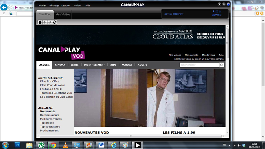265x149 pixels.
Task: Click the lightning connection status icon
Action: [213, 12]
